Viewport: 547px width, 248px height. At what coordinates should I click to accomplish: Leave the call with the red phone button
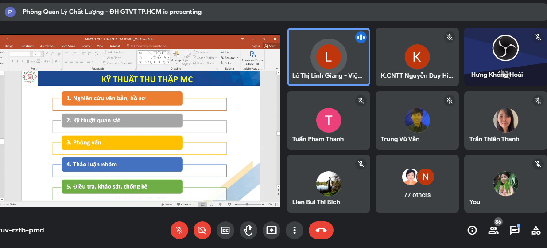click(321, 230)
